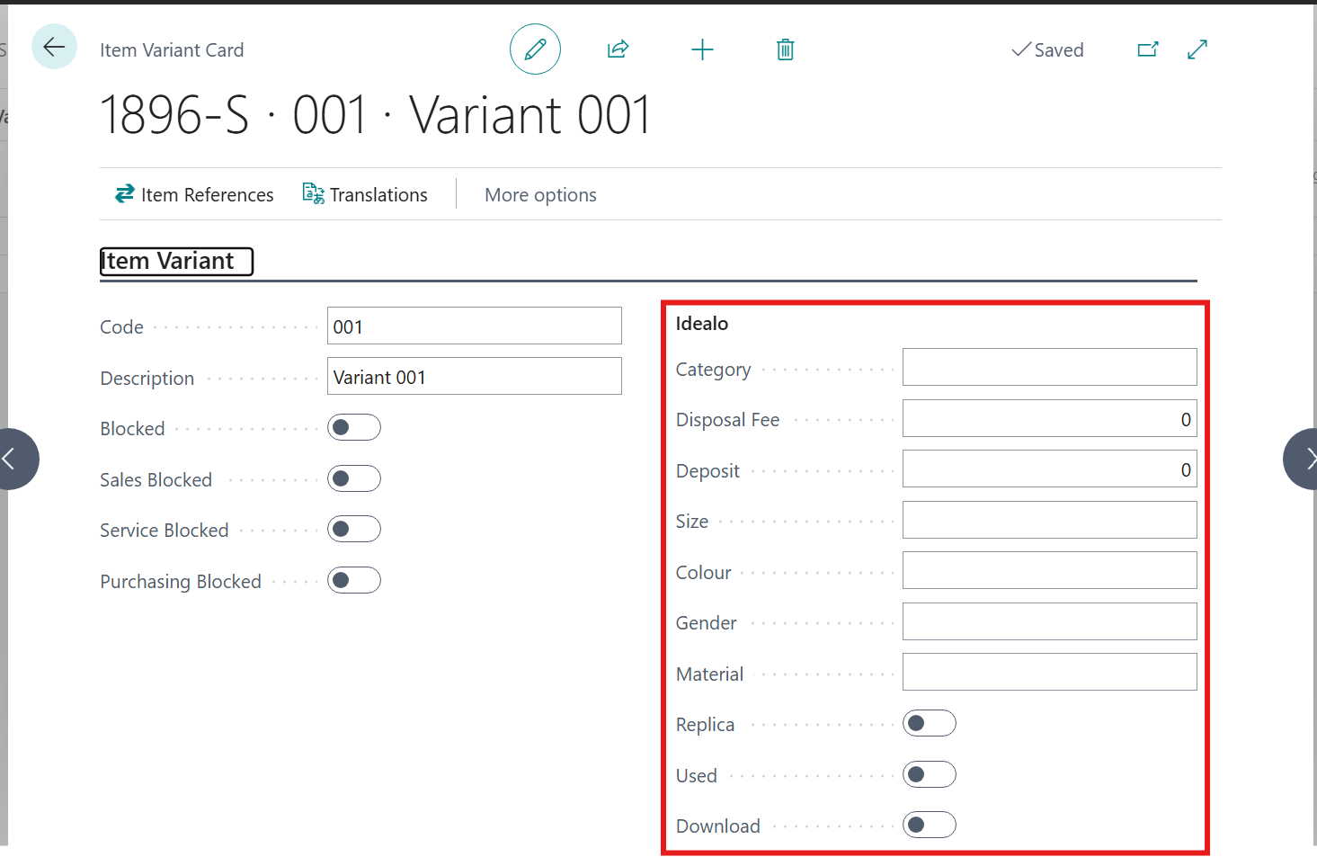The height and width of the screenshot is (857, 1317).
Task: Enable the Sales Blocked toggle
Action: click(x=354, y=478)
